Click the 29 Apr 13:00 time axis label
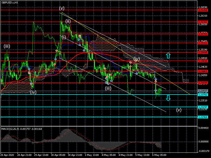 coord(41,155)
